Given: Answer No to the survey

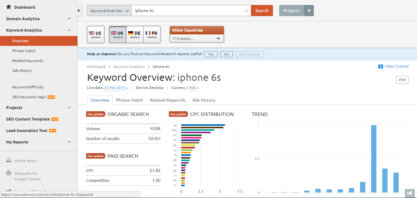Looking at the screenshot, I should tap(226, 54).
